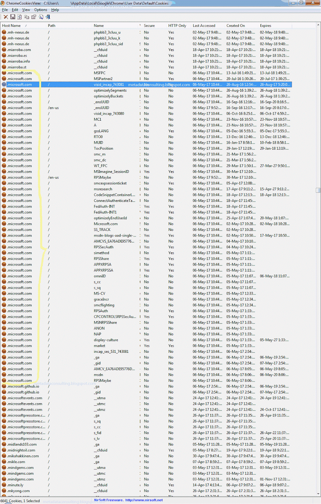This screenshot has height=504, width=321.
Task: Click the cookie icon of the gssLANG row
Action: [x=4, y=131]
